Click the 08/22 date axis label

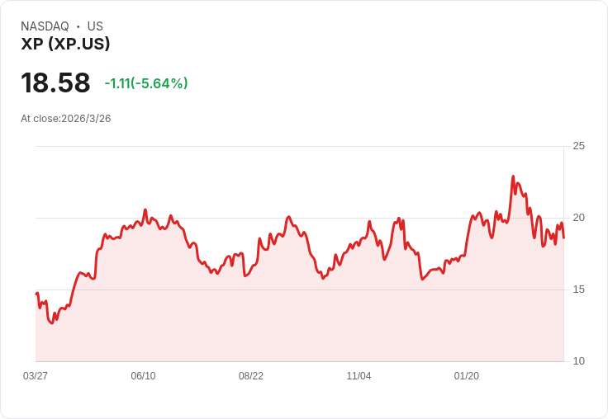(x=251, y=376)
